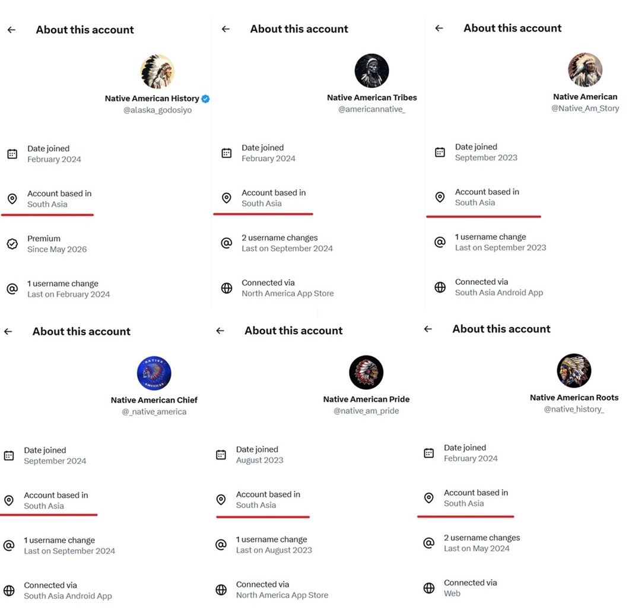Image resolution: width=635 pixels, height=609 pixels.
Task: Open Native American Pride avatar image
Action: 366,372
